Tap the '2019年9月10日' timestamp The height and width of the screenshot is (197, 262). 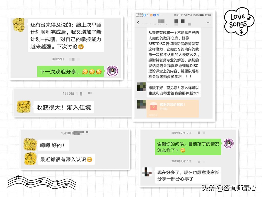[181, 133]
